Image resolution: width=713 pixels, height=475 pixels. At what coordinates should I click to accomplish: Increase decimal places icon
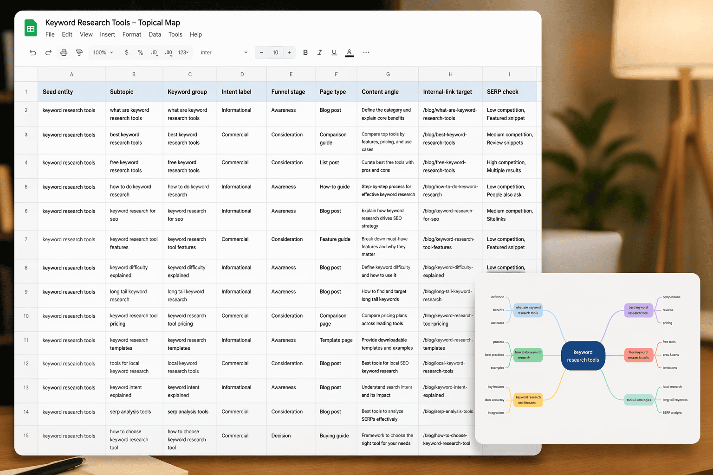(x=168, y=52)
